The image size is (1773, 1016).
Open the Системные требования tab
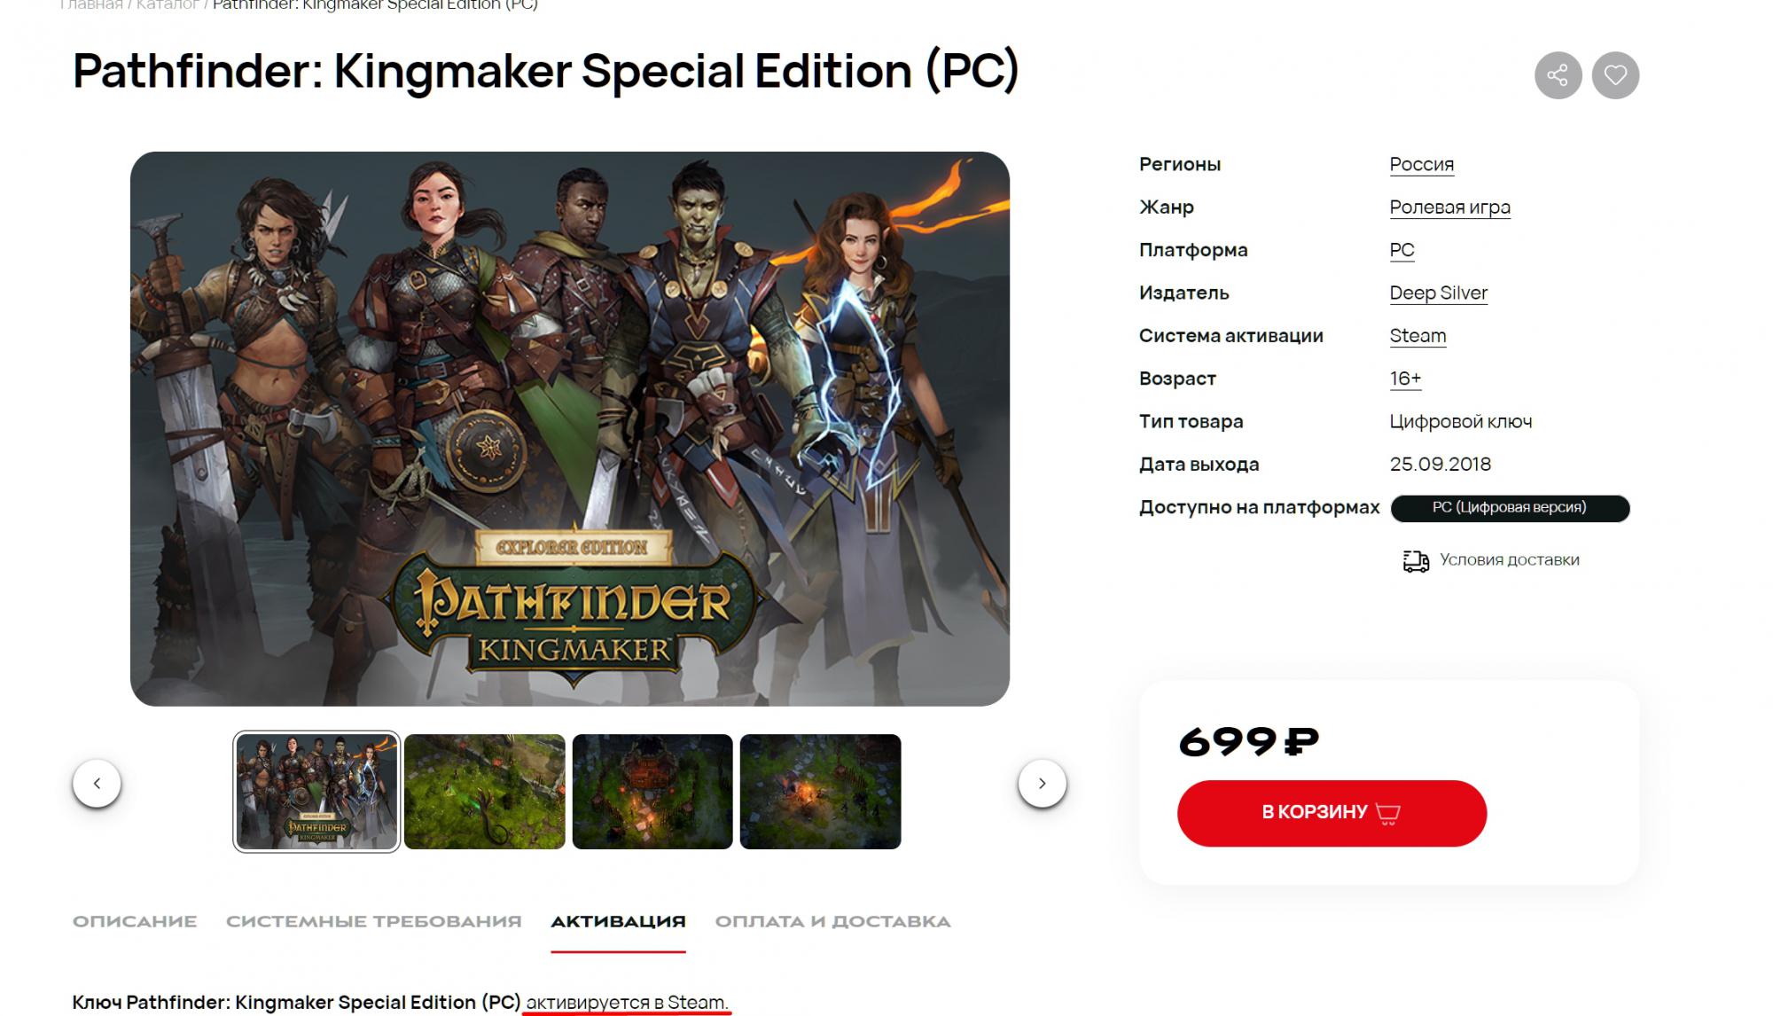point(374,922)
